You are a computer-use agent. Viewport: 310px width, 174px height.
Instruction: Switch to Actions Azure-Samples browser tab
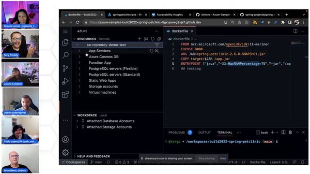216,14
